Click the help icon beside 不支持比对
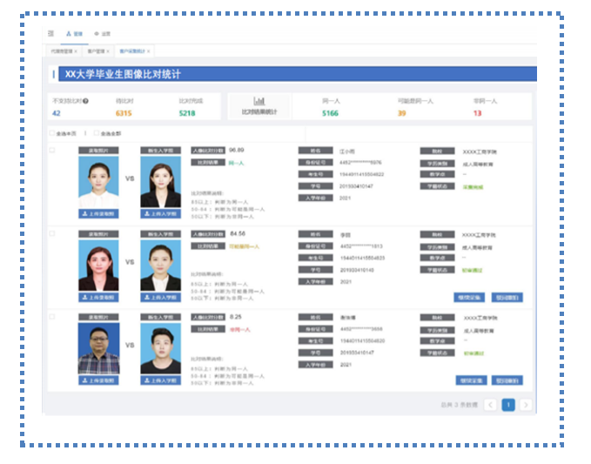The width and height of the screenshot is (591, 464). 85,101
